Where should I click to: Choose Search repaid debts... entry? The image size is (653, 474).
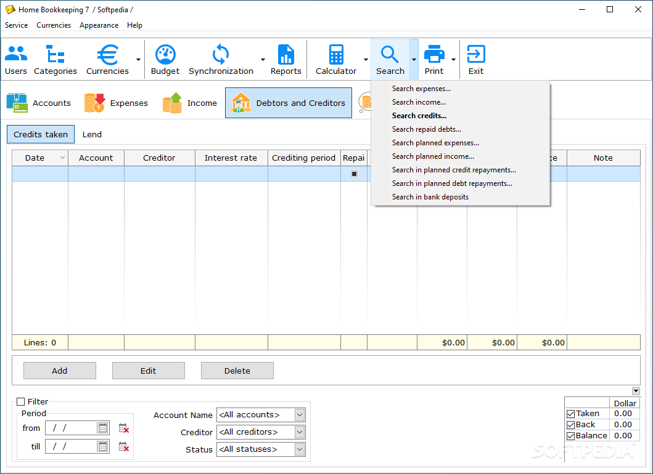coord(461,129)
